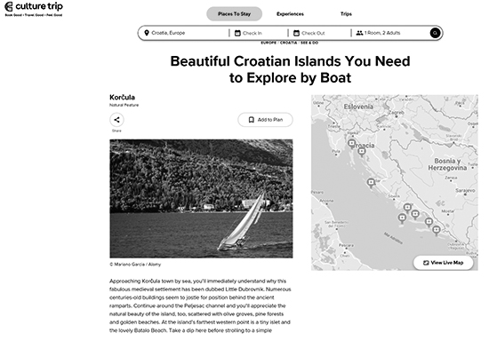
Task: Switch to the Experiences tab
Action: [290, 13]
